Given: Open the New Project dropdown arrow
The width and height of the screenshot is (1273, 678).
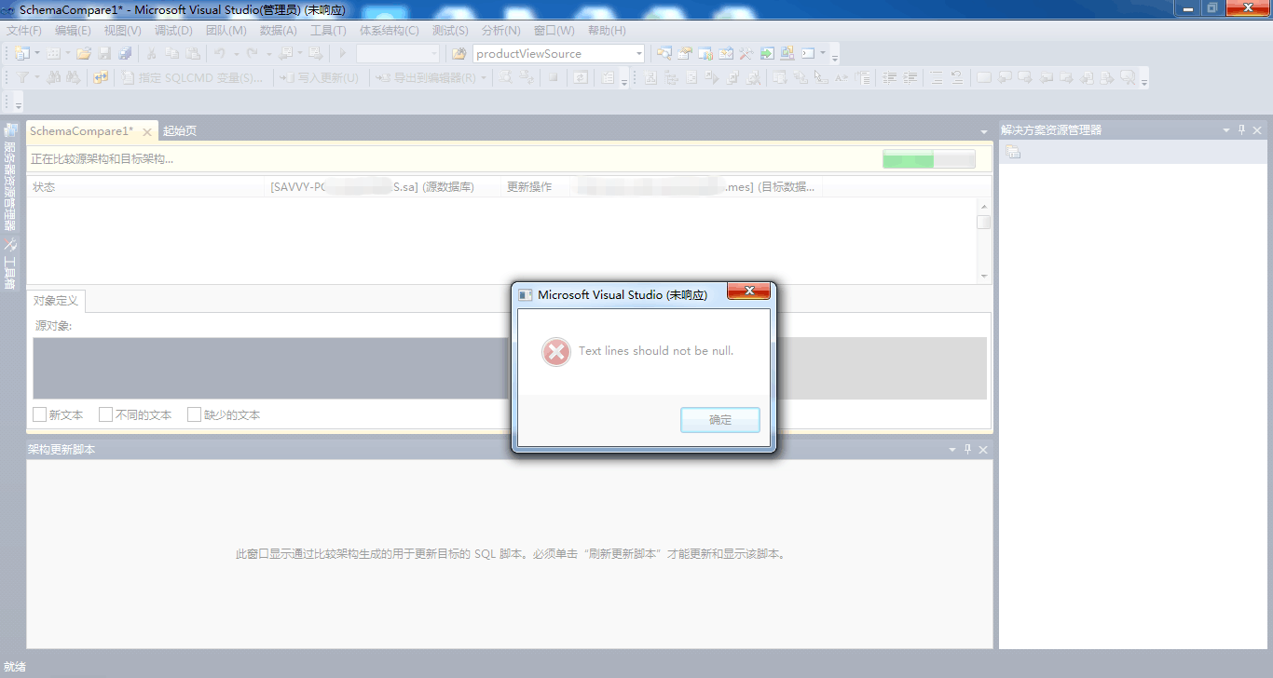Looking at the screenshot, I should click(x=37, y=53).
